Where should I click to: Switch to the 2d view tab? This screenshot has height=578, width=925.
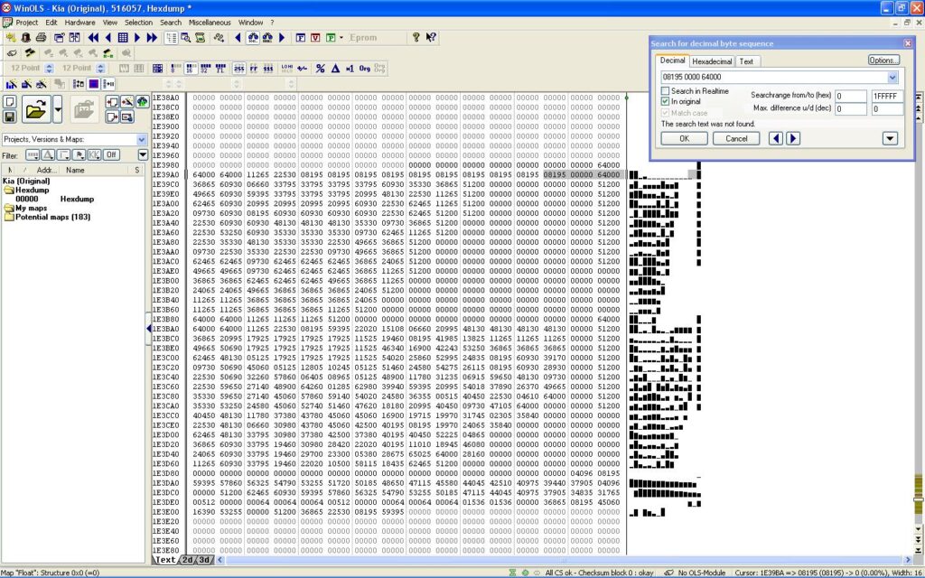coord(188,560)
